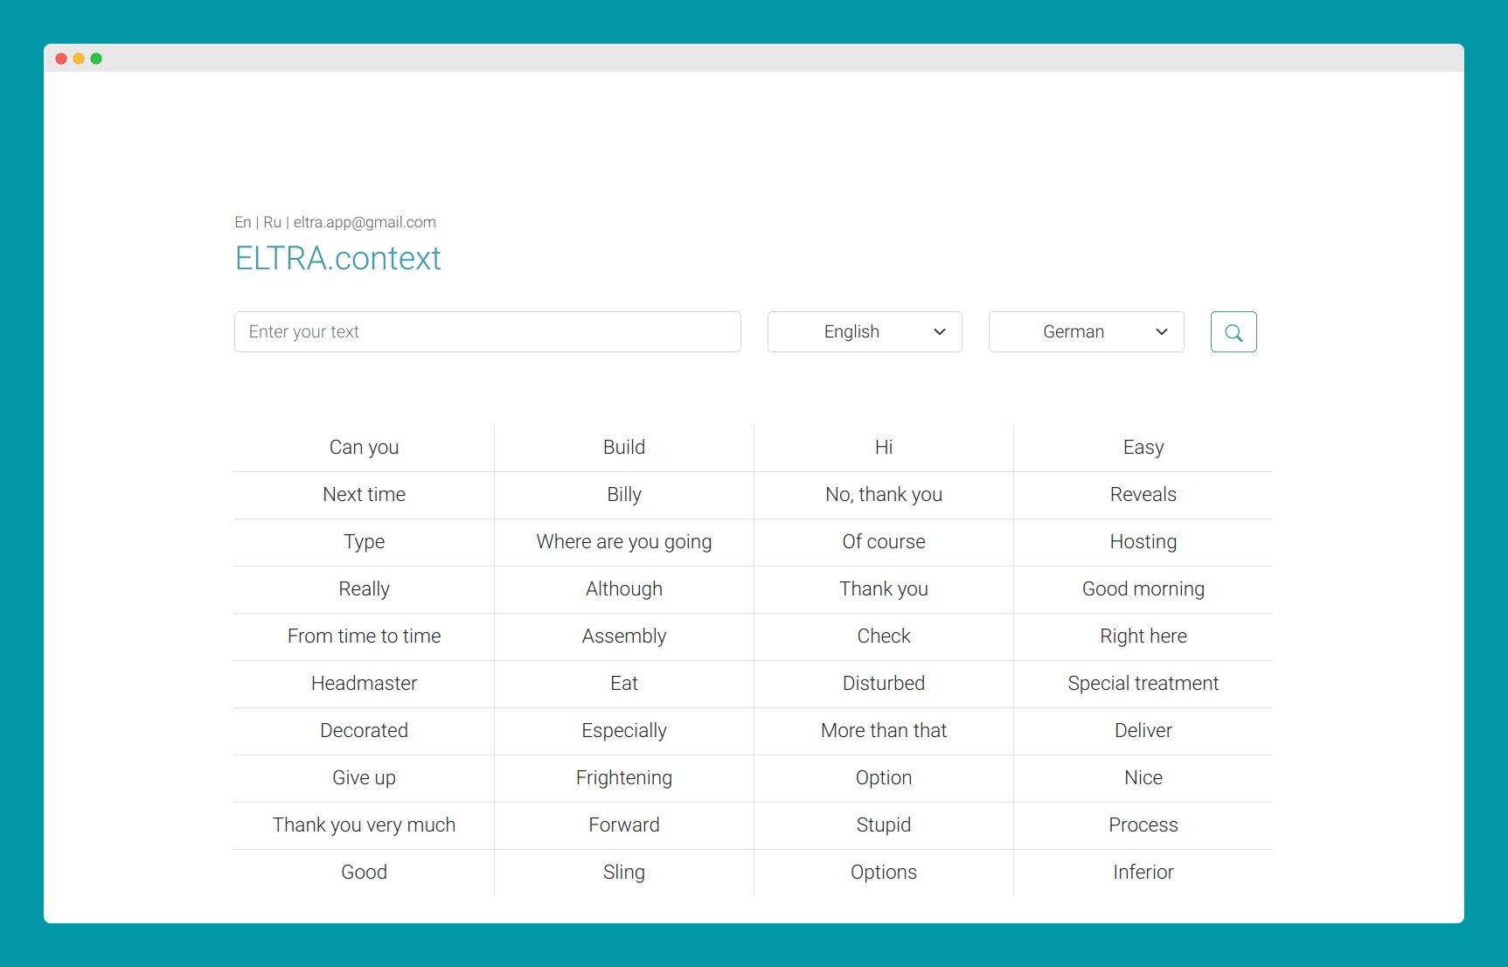Screen dimensions: 1508x967
Task: Switch interface language to Ru
Action: pyautogui.click(x=272, y=222)
